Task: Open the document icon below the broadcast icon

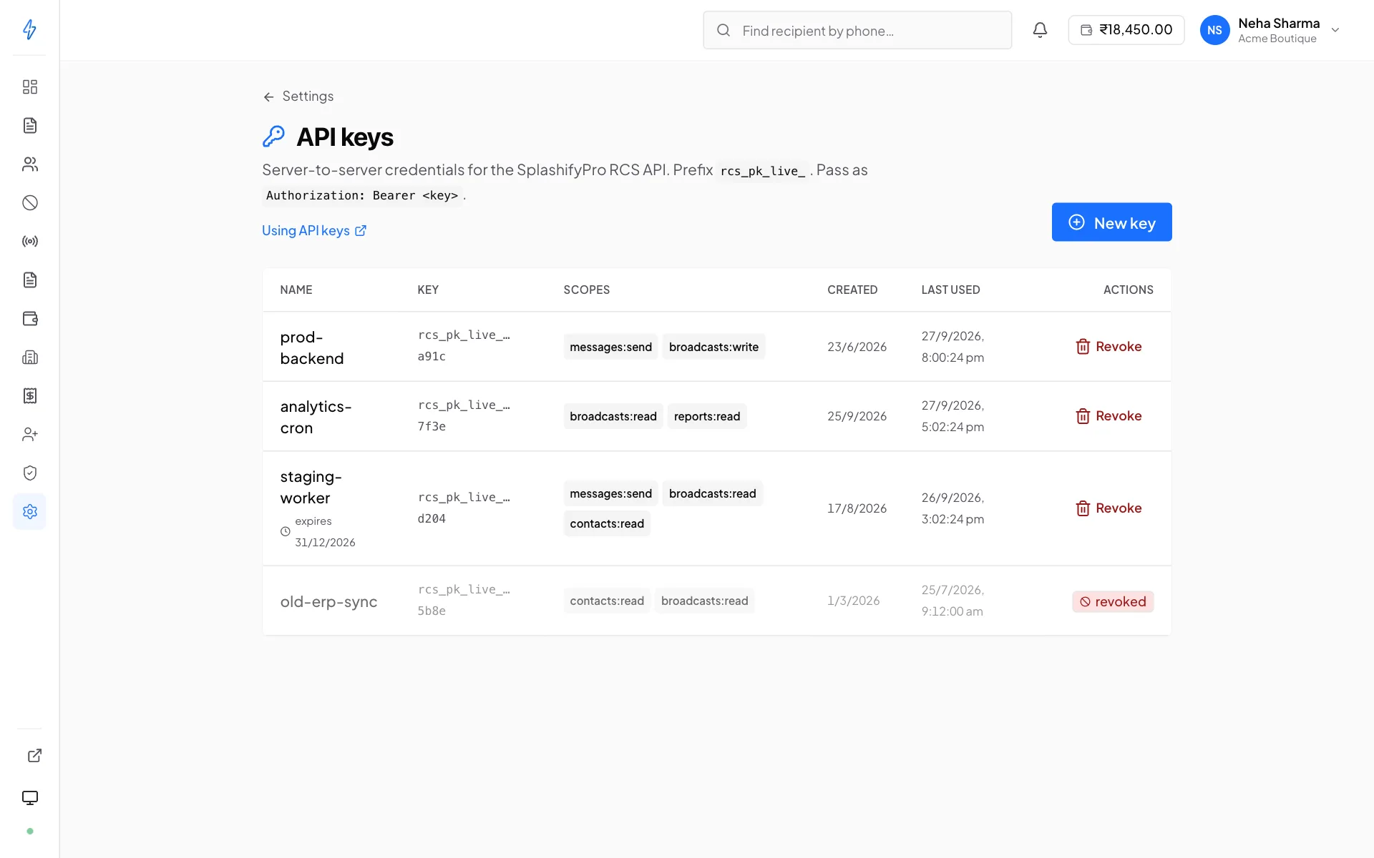Action: point(29,280)
